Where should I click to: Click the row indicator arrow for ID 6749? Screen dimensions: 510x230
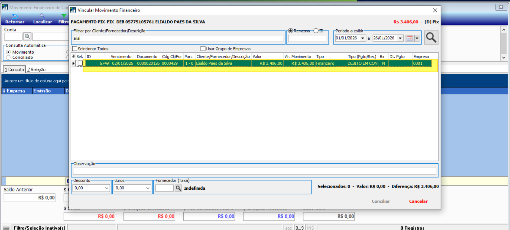(x=73, y=63)
